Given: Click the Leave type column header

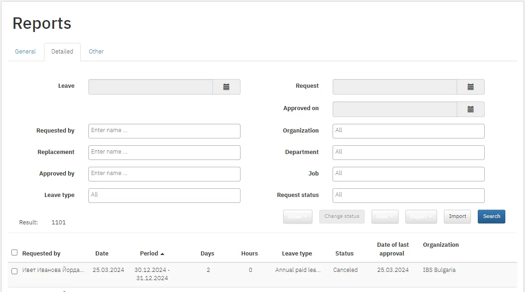Looking at the screenshot, I should tap(297, 254).
